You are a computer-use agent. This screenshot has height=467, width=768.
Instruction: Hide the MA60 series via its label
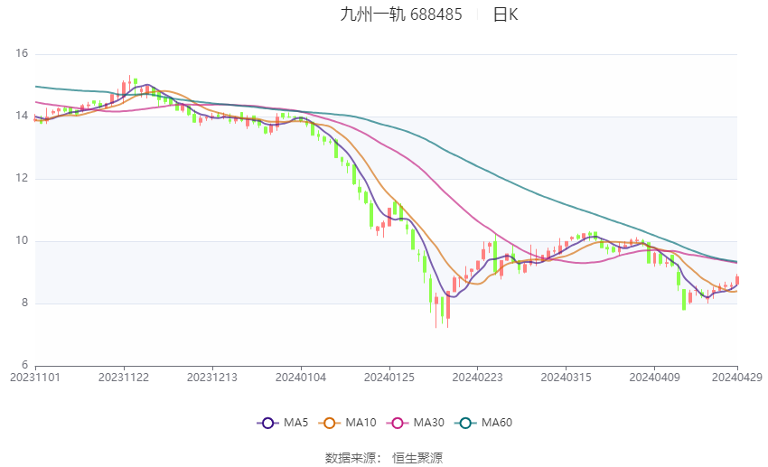pos(497,423)
